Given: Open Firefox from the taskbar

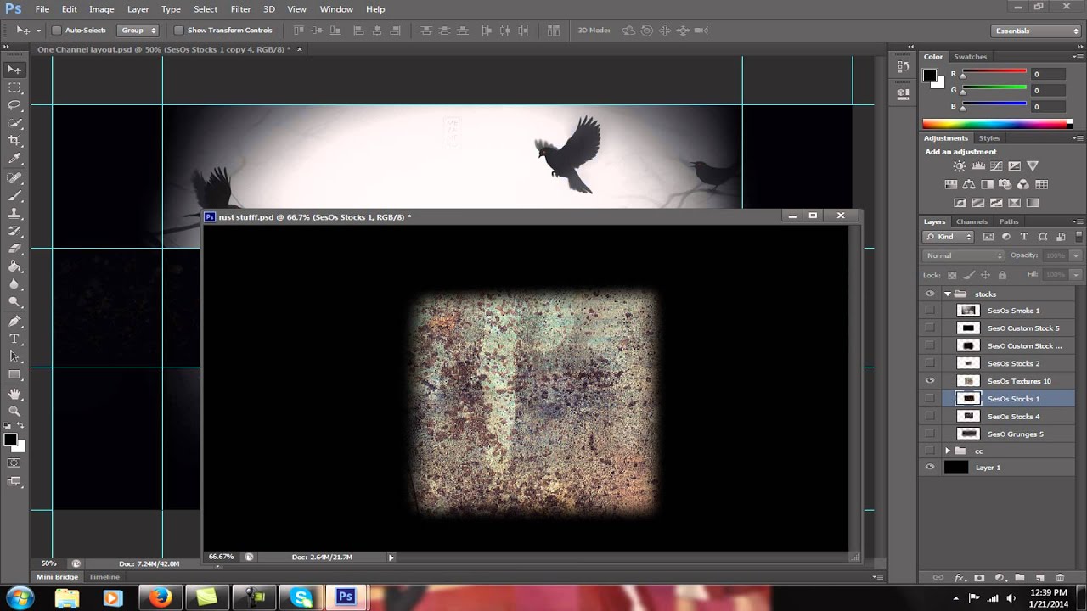Looking at the screenshot, I should click(x=160, y=597).
